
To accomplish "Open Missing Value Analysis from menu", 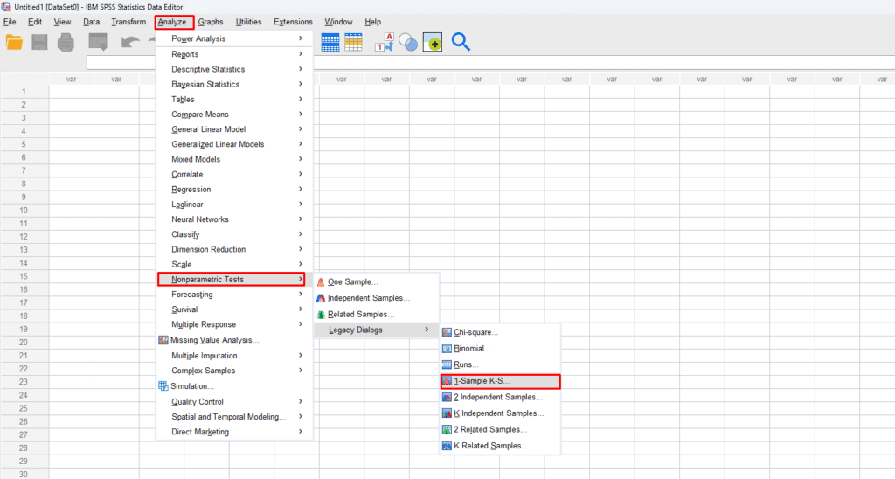I will click(x=214, y=340).
